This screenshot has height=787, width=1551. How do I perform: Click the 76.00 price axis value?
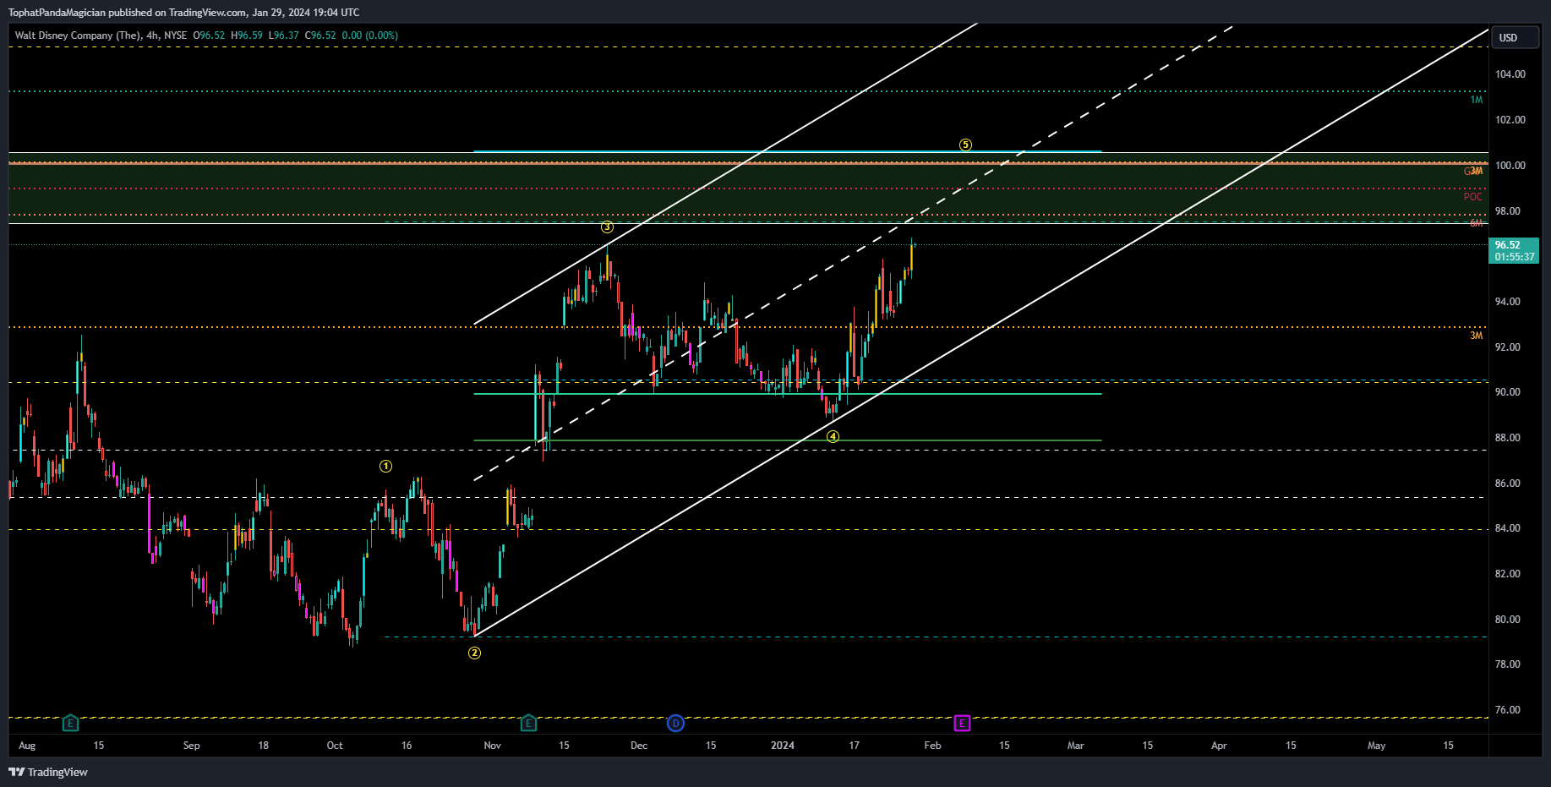(x=1507, y=710)
